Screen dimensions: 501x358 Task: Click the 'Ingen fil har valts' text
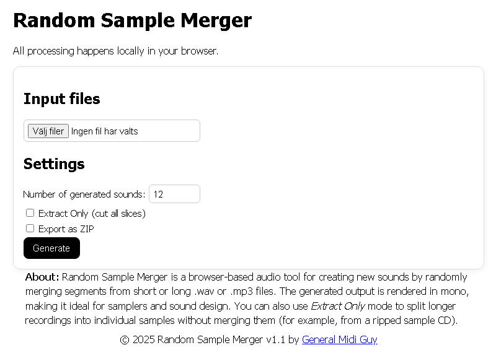105,131
